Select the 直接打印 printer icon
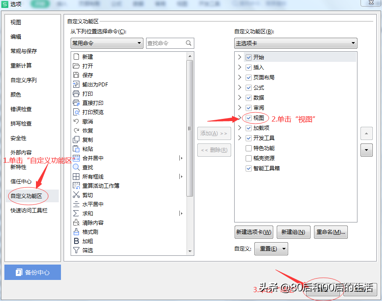 (x=76, y=103)
